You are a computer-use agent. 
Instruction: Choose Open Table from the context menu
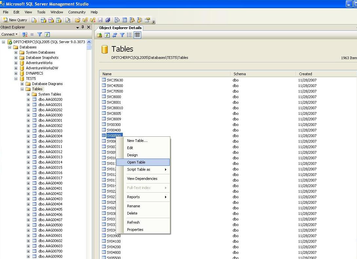(x=143, y=162)
